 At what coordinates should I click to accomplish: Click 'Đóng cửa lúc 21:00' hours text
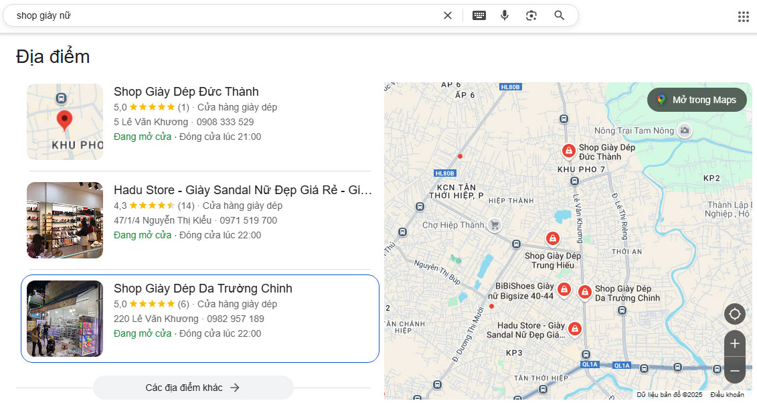tap(220, 137)
